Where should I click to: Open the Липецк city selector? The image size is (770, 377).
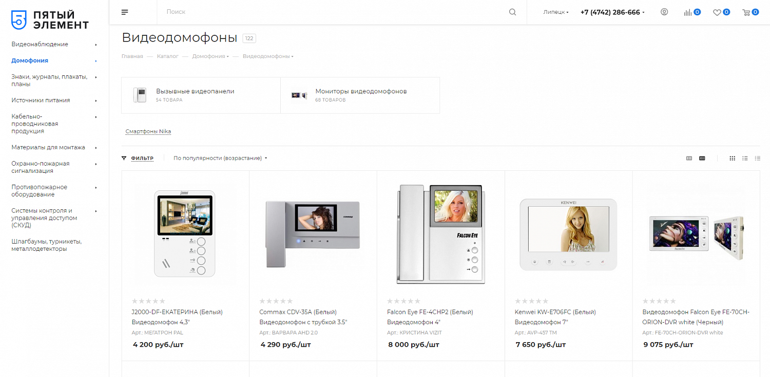(556, 12)
